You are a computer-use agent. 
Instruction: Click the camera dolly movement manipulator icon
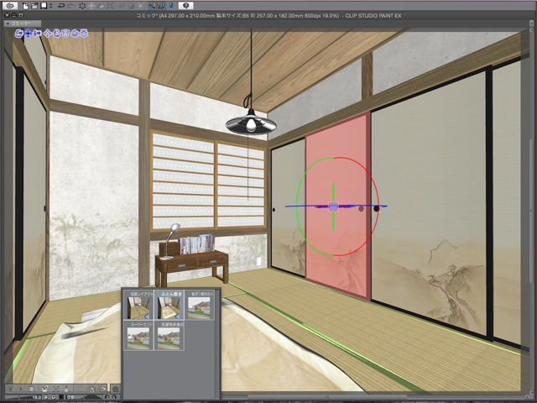point(37,34)
